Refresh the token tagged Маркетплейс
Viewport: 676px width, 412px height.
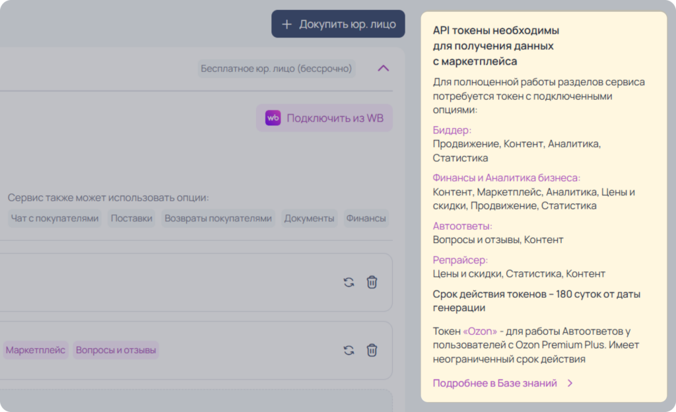tap(349, 351)
